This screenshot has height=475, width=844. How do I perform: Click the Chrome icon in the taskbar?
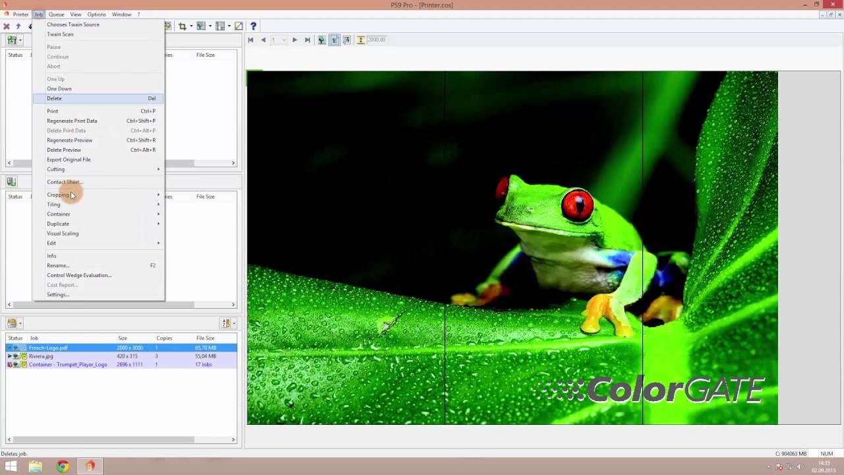click(x=63, y=466)
